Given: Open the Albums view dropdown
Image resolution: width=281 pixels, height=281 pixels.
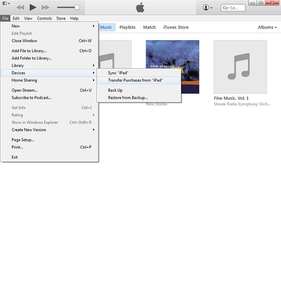Looking at the screenshot, I should [x=267, y=27].
